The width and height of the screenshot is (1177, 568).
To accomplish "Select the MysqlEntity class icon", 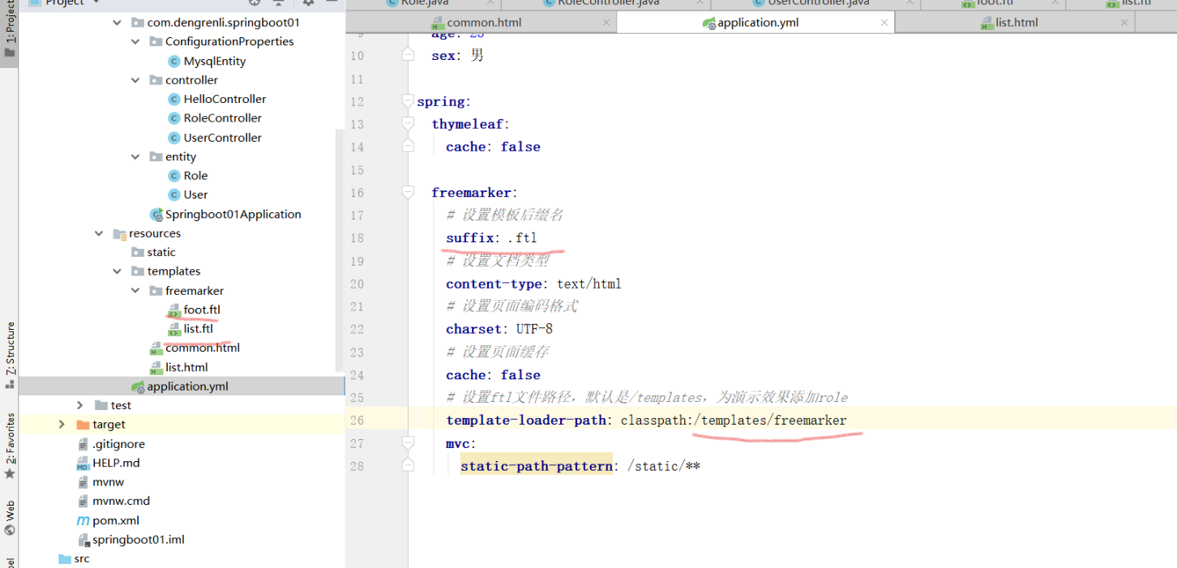I will point(173,61).
